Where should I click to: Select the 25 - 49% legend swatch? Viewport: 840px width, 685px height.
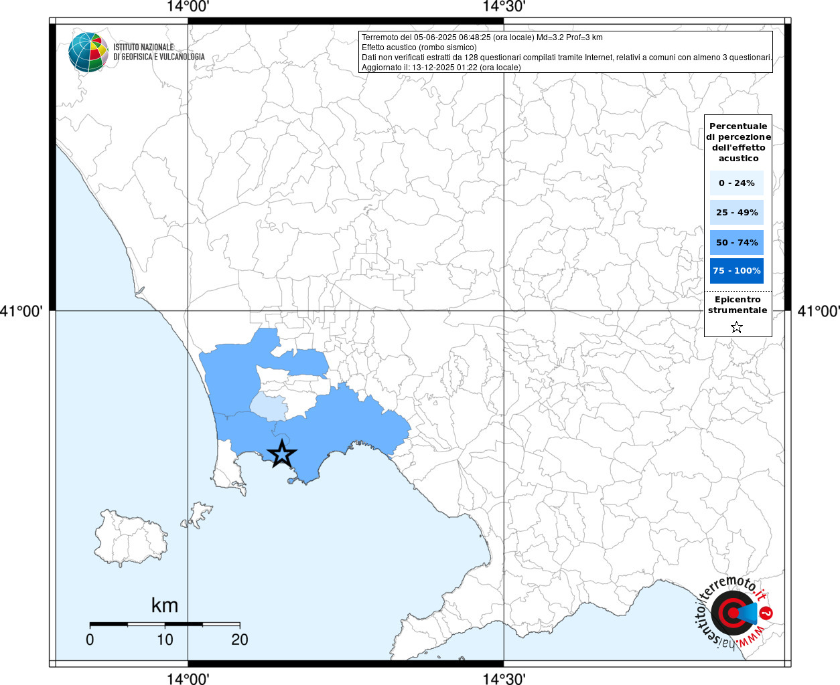coord(736,213)
